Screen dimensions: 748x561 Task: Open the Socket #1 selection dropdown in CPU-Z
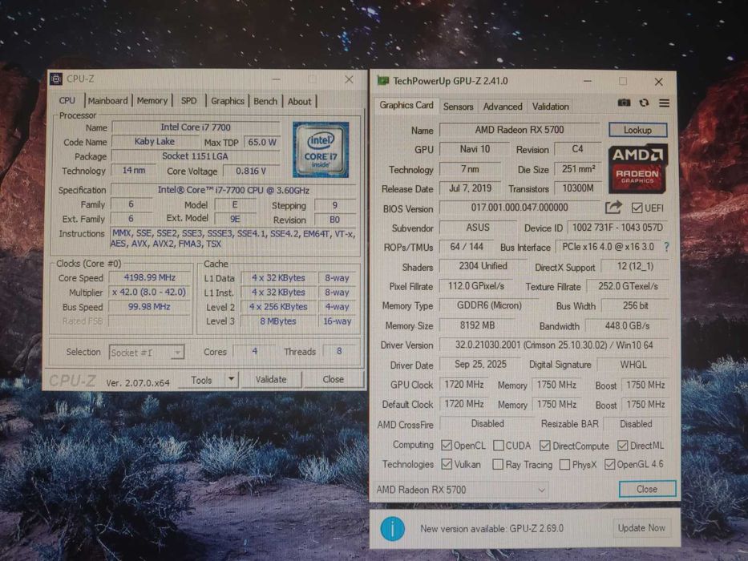click(147, 352)
